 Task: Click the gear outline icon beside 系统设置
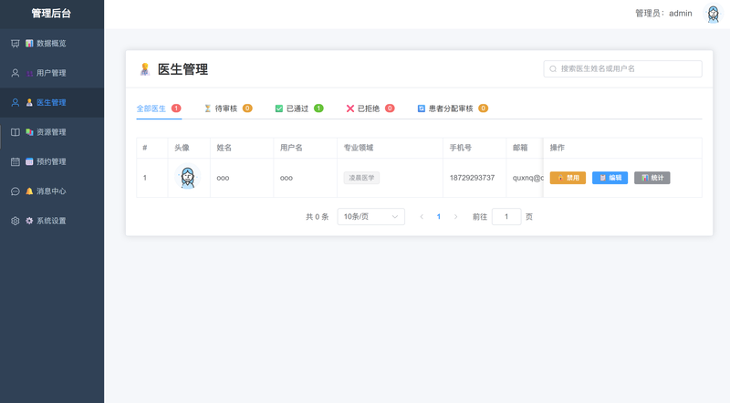coord(16,221)
